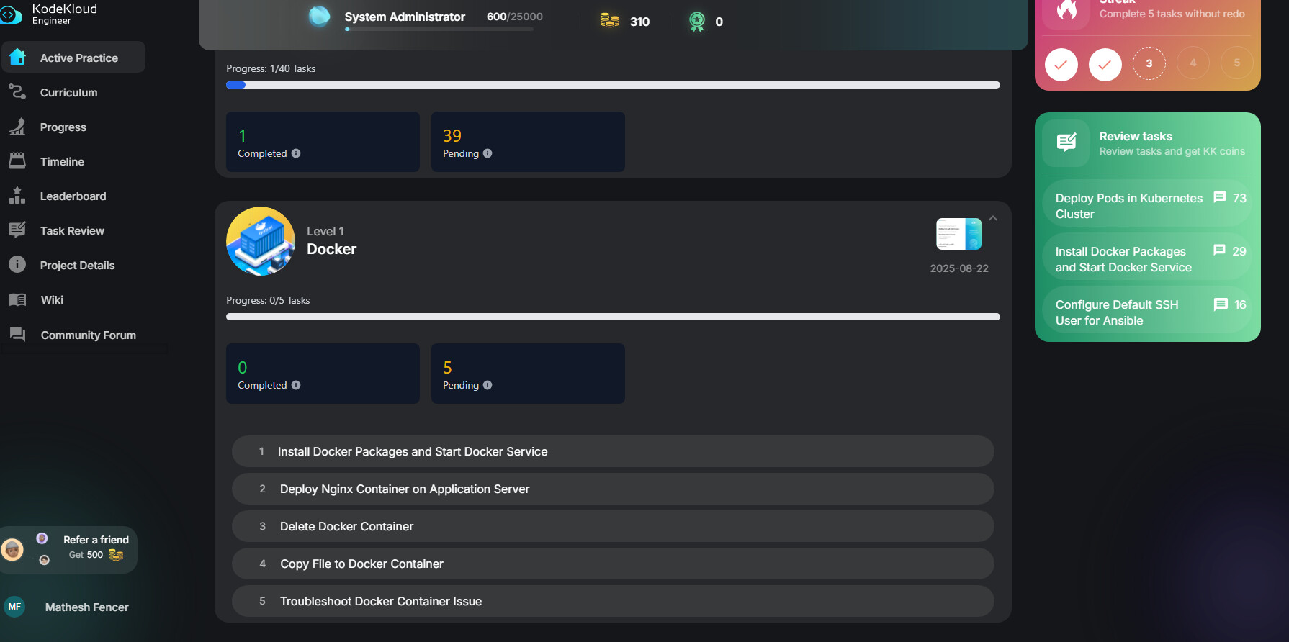This screenshot has width=1289, height=642.
Task: Click the Progress chart icon
Action: point(17,127)
